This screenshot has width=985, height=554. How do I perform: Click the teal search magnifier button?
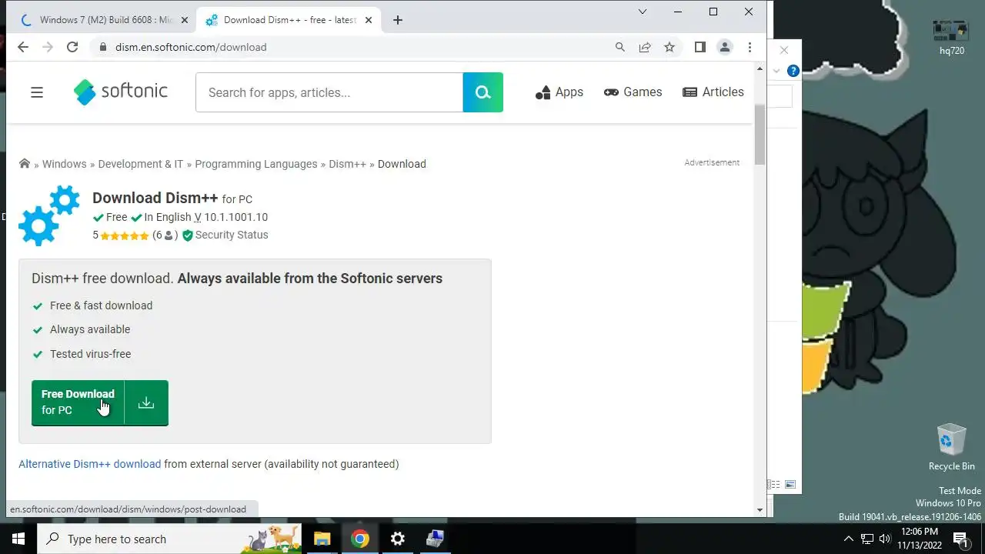483,92
